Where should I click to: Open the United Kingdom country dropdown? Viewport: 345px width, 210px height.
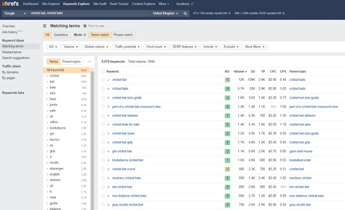[x=165, y=13]
